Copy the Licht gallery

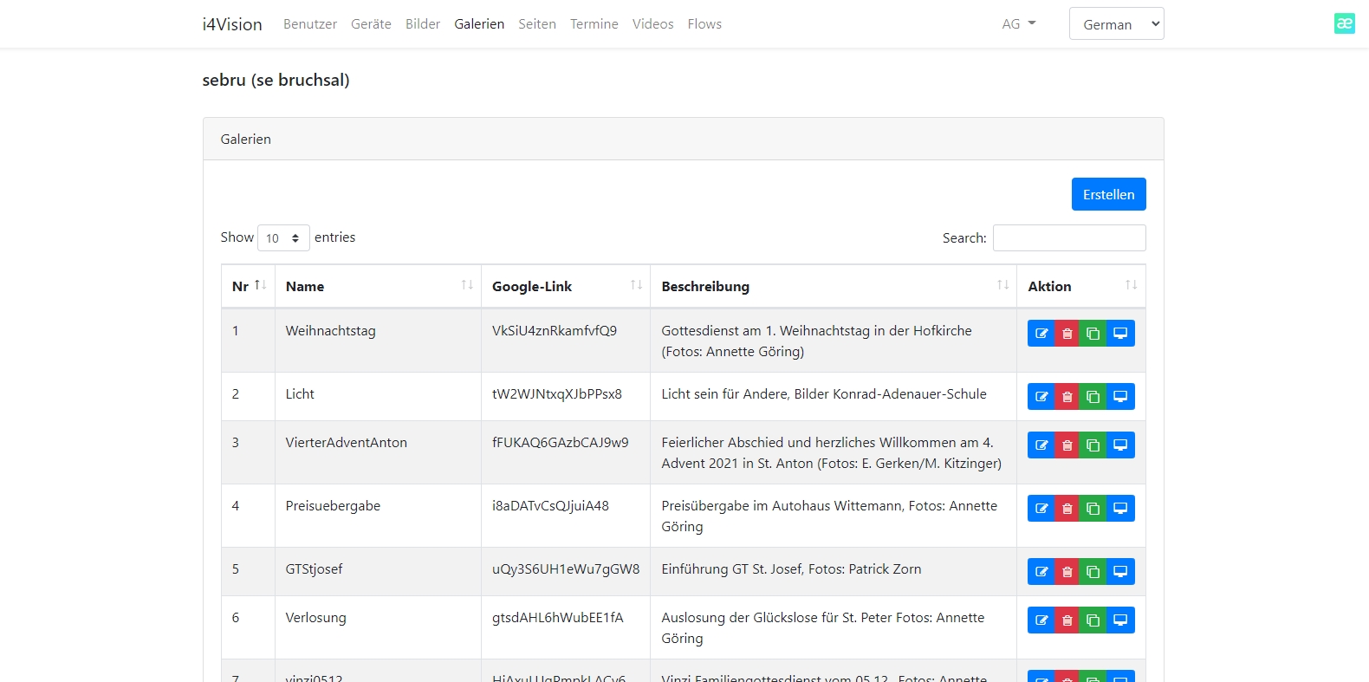pos(1093,397)
